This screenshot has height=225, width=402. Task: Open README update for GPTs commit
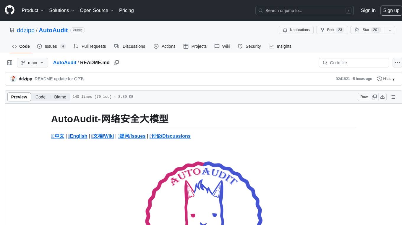point(59,79)
